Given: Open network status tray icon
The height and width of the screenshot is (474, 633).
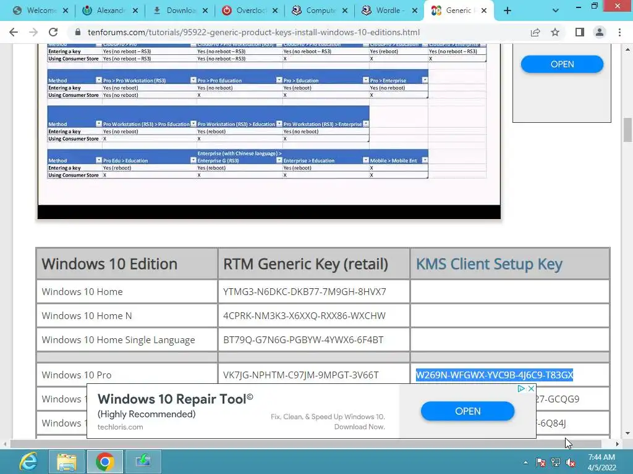Looking at the screenshot, I should (556, 462).
